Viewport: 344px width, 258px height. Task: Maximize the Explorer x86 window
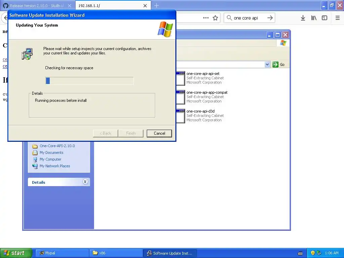(277, 35)
